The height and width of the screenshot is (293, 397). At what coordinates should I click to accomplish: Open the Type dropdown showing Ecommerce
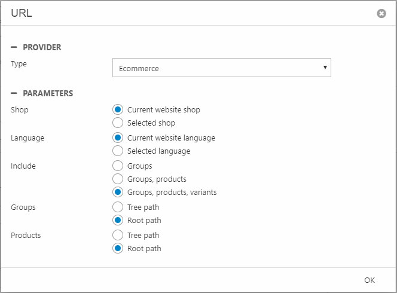[221, 68]
